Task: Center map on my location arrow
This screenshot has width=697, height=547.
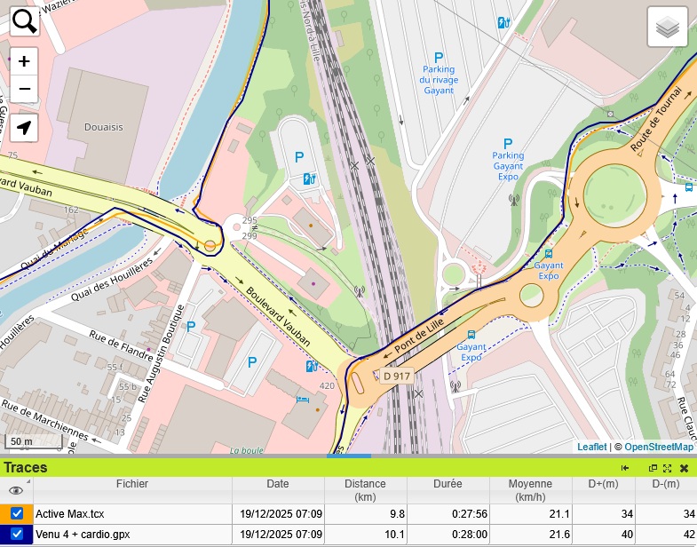Action: tap(24, 128)
